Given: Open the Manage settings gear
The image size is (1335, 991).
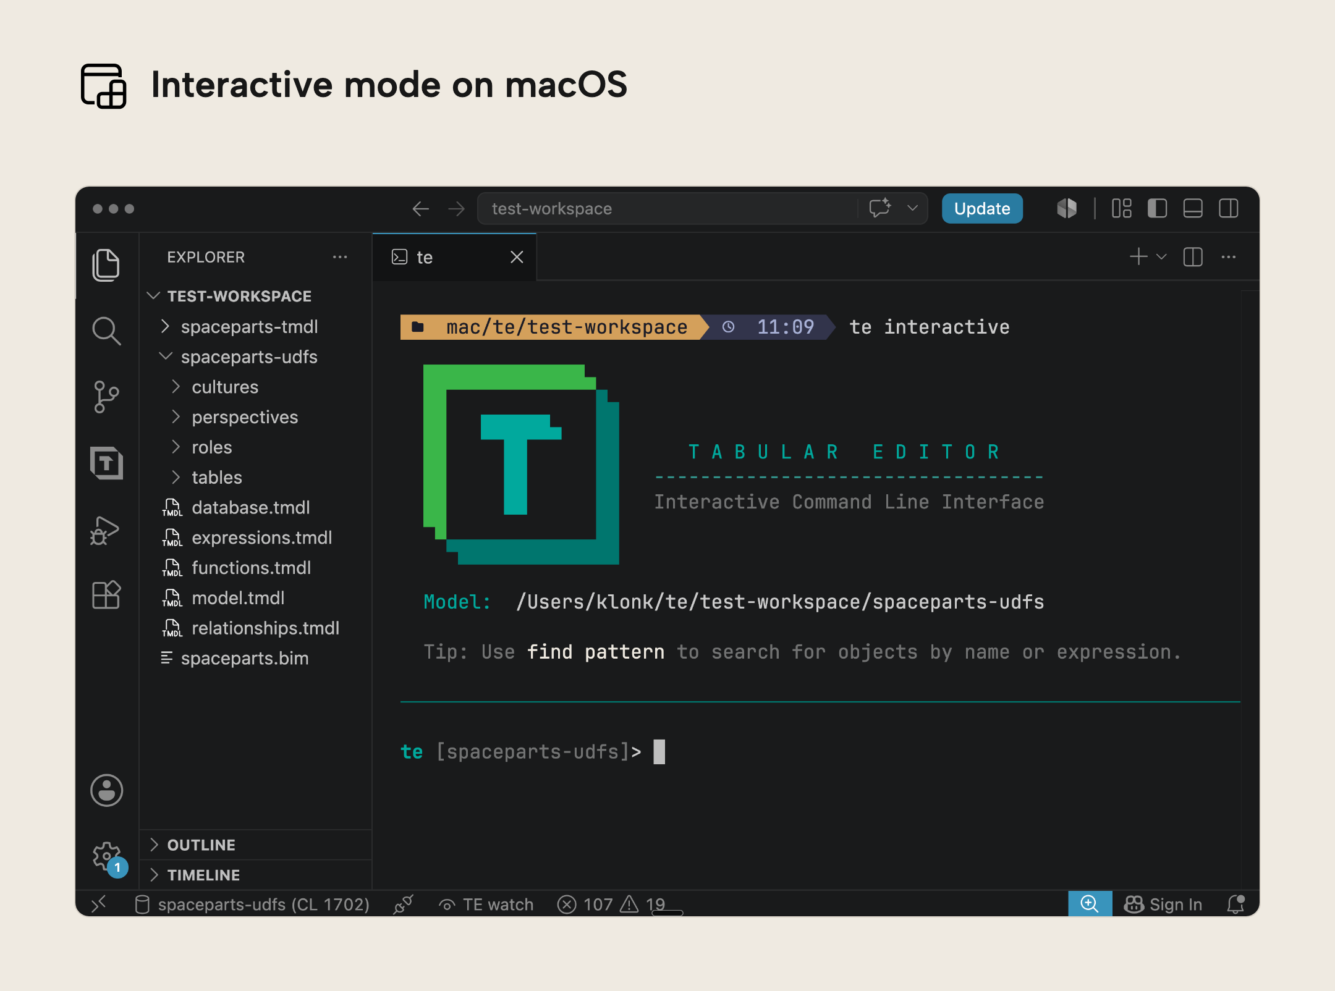Looking at the screenshot, I should coord(106,856).
